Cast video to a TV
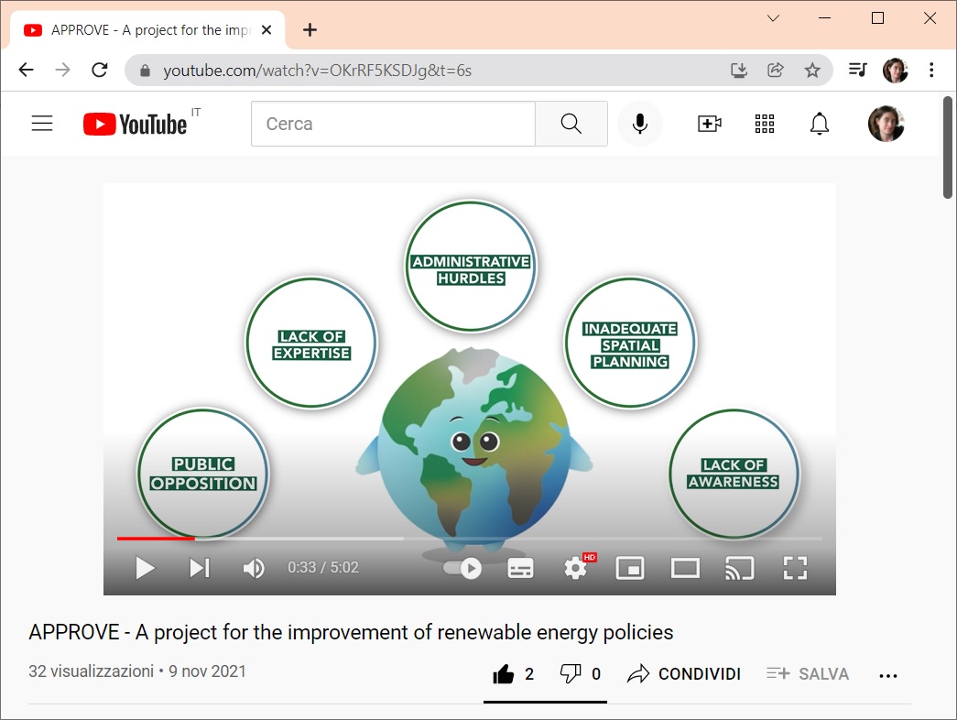The width and height of the screenshot is (957, 720). pos(739,568)
